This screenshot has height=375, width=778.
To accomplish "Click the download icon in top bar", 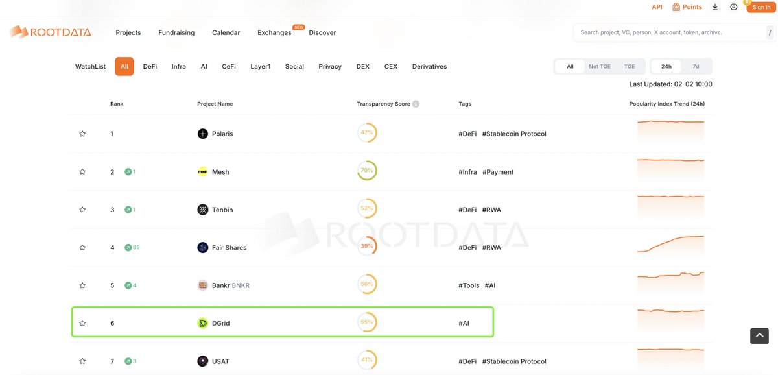I will pos(715,7).
